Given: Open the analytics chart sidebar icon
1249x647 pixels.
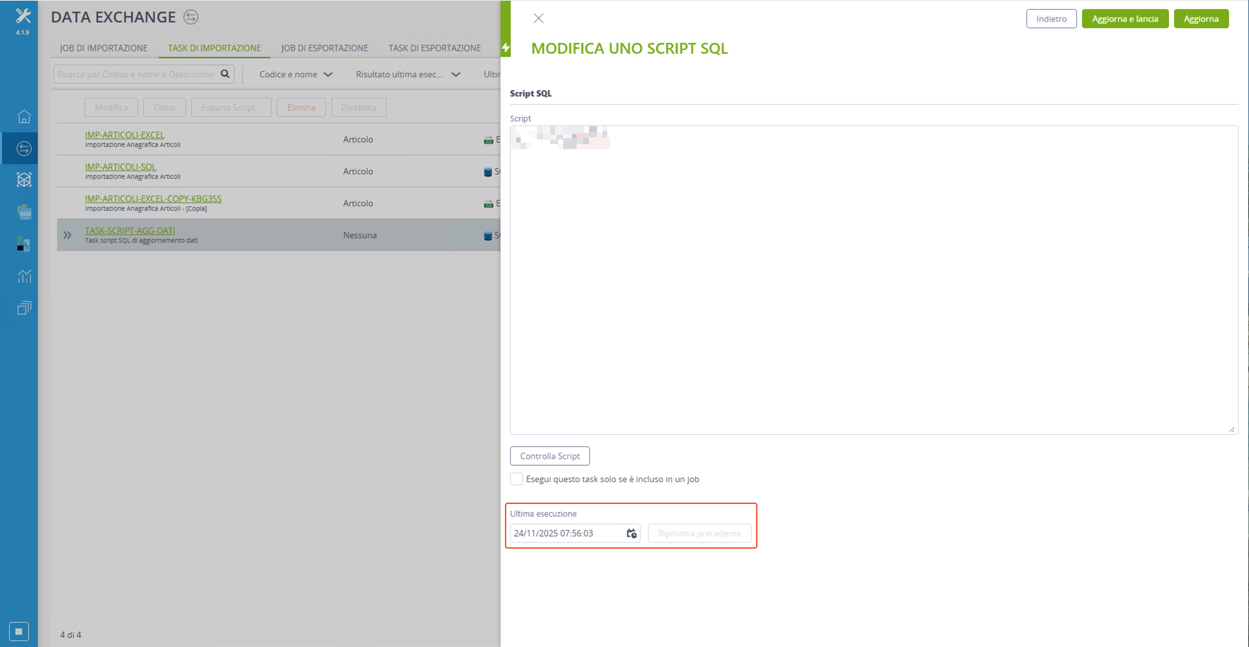Looking at the screenshot, I should tap(24, 276).
